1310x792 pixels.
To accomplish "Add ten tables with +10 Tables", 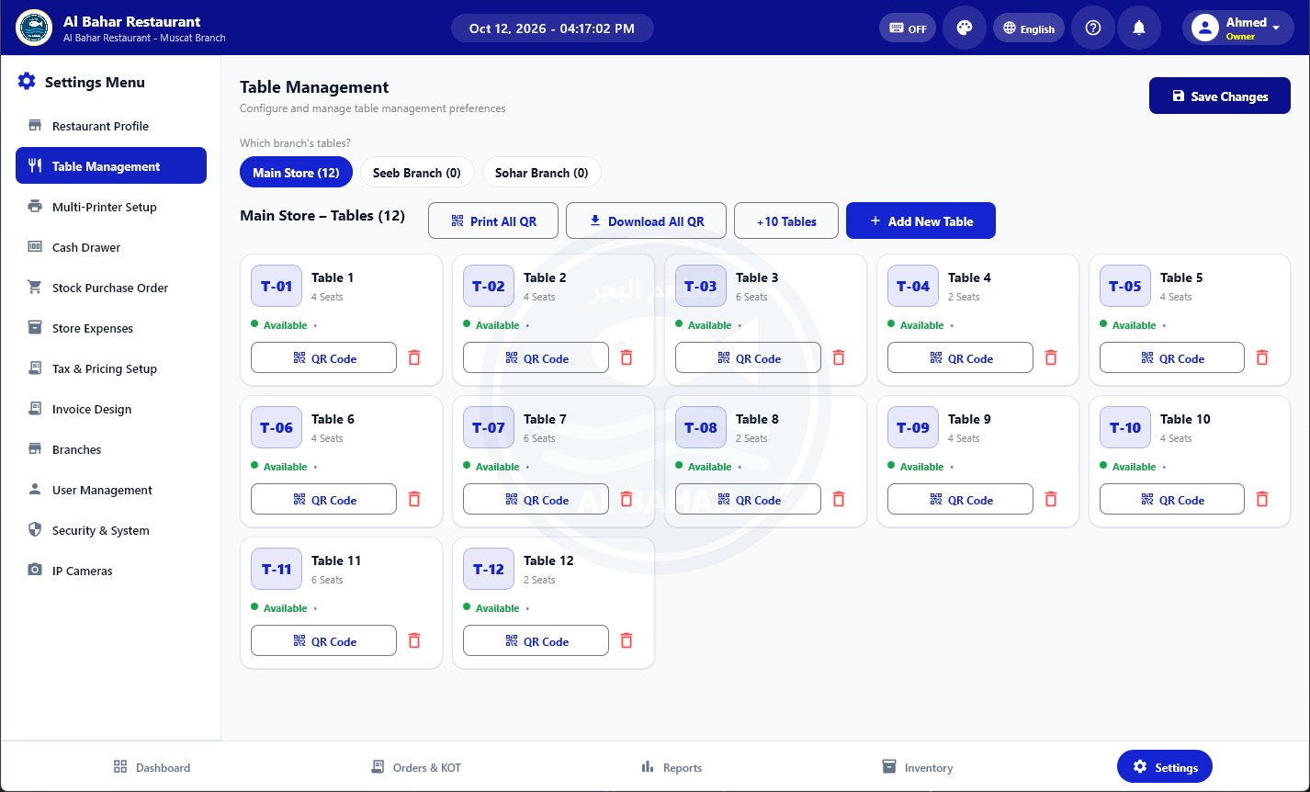I will [x=786, y=221].
